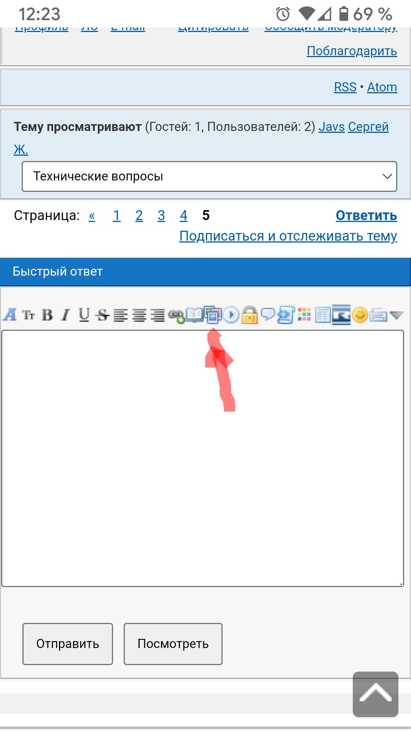Open the font color palette grid
This screenshot has height=731, width=411.
304,314
